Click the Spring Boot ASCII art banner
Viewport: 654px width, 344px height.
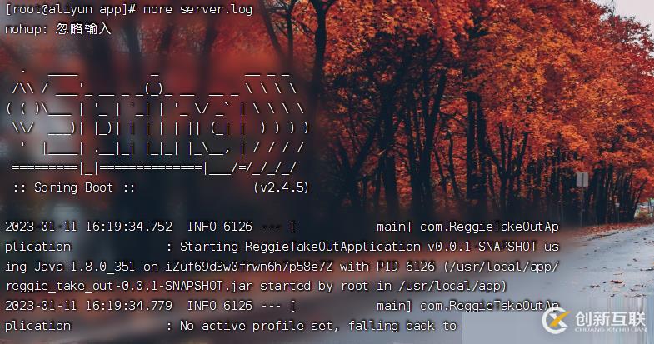click(x=157, y=122)
